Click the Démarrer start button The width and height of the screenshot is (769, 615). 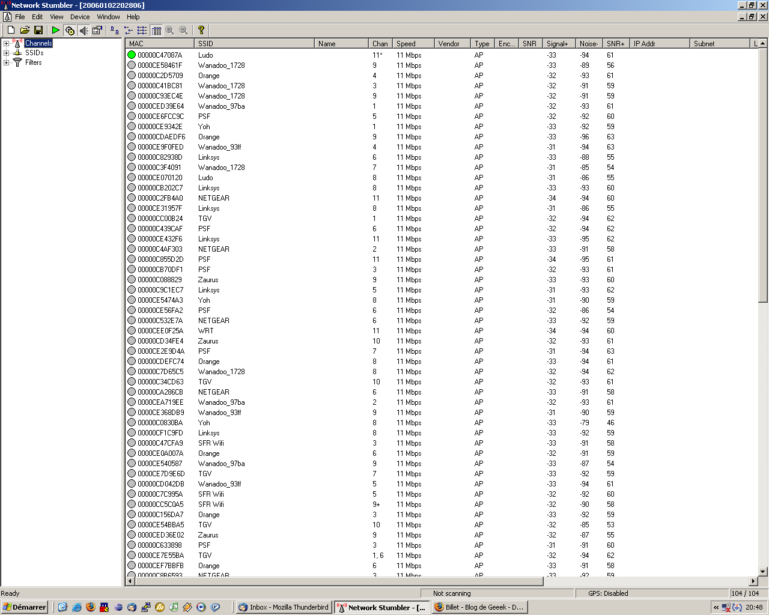25,607
